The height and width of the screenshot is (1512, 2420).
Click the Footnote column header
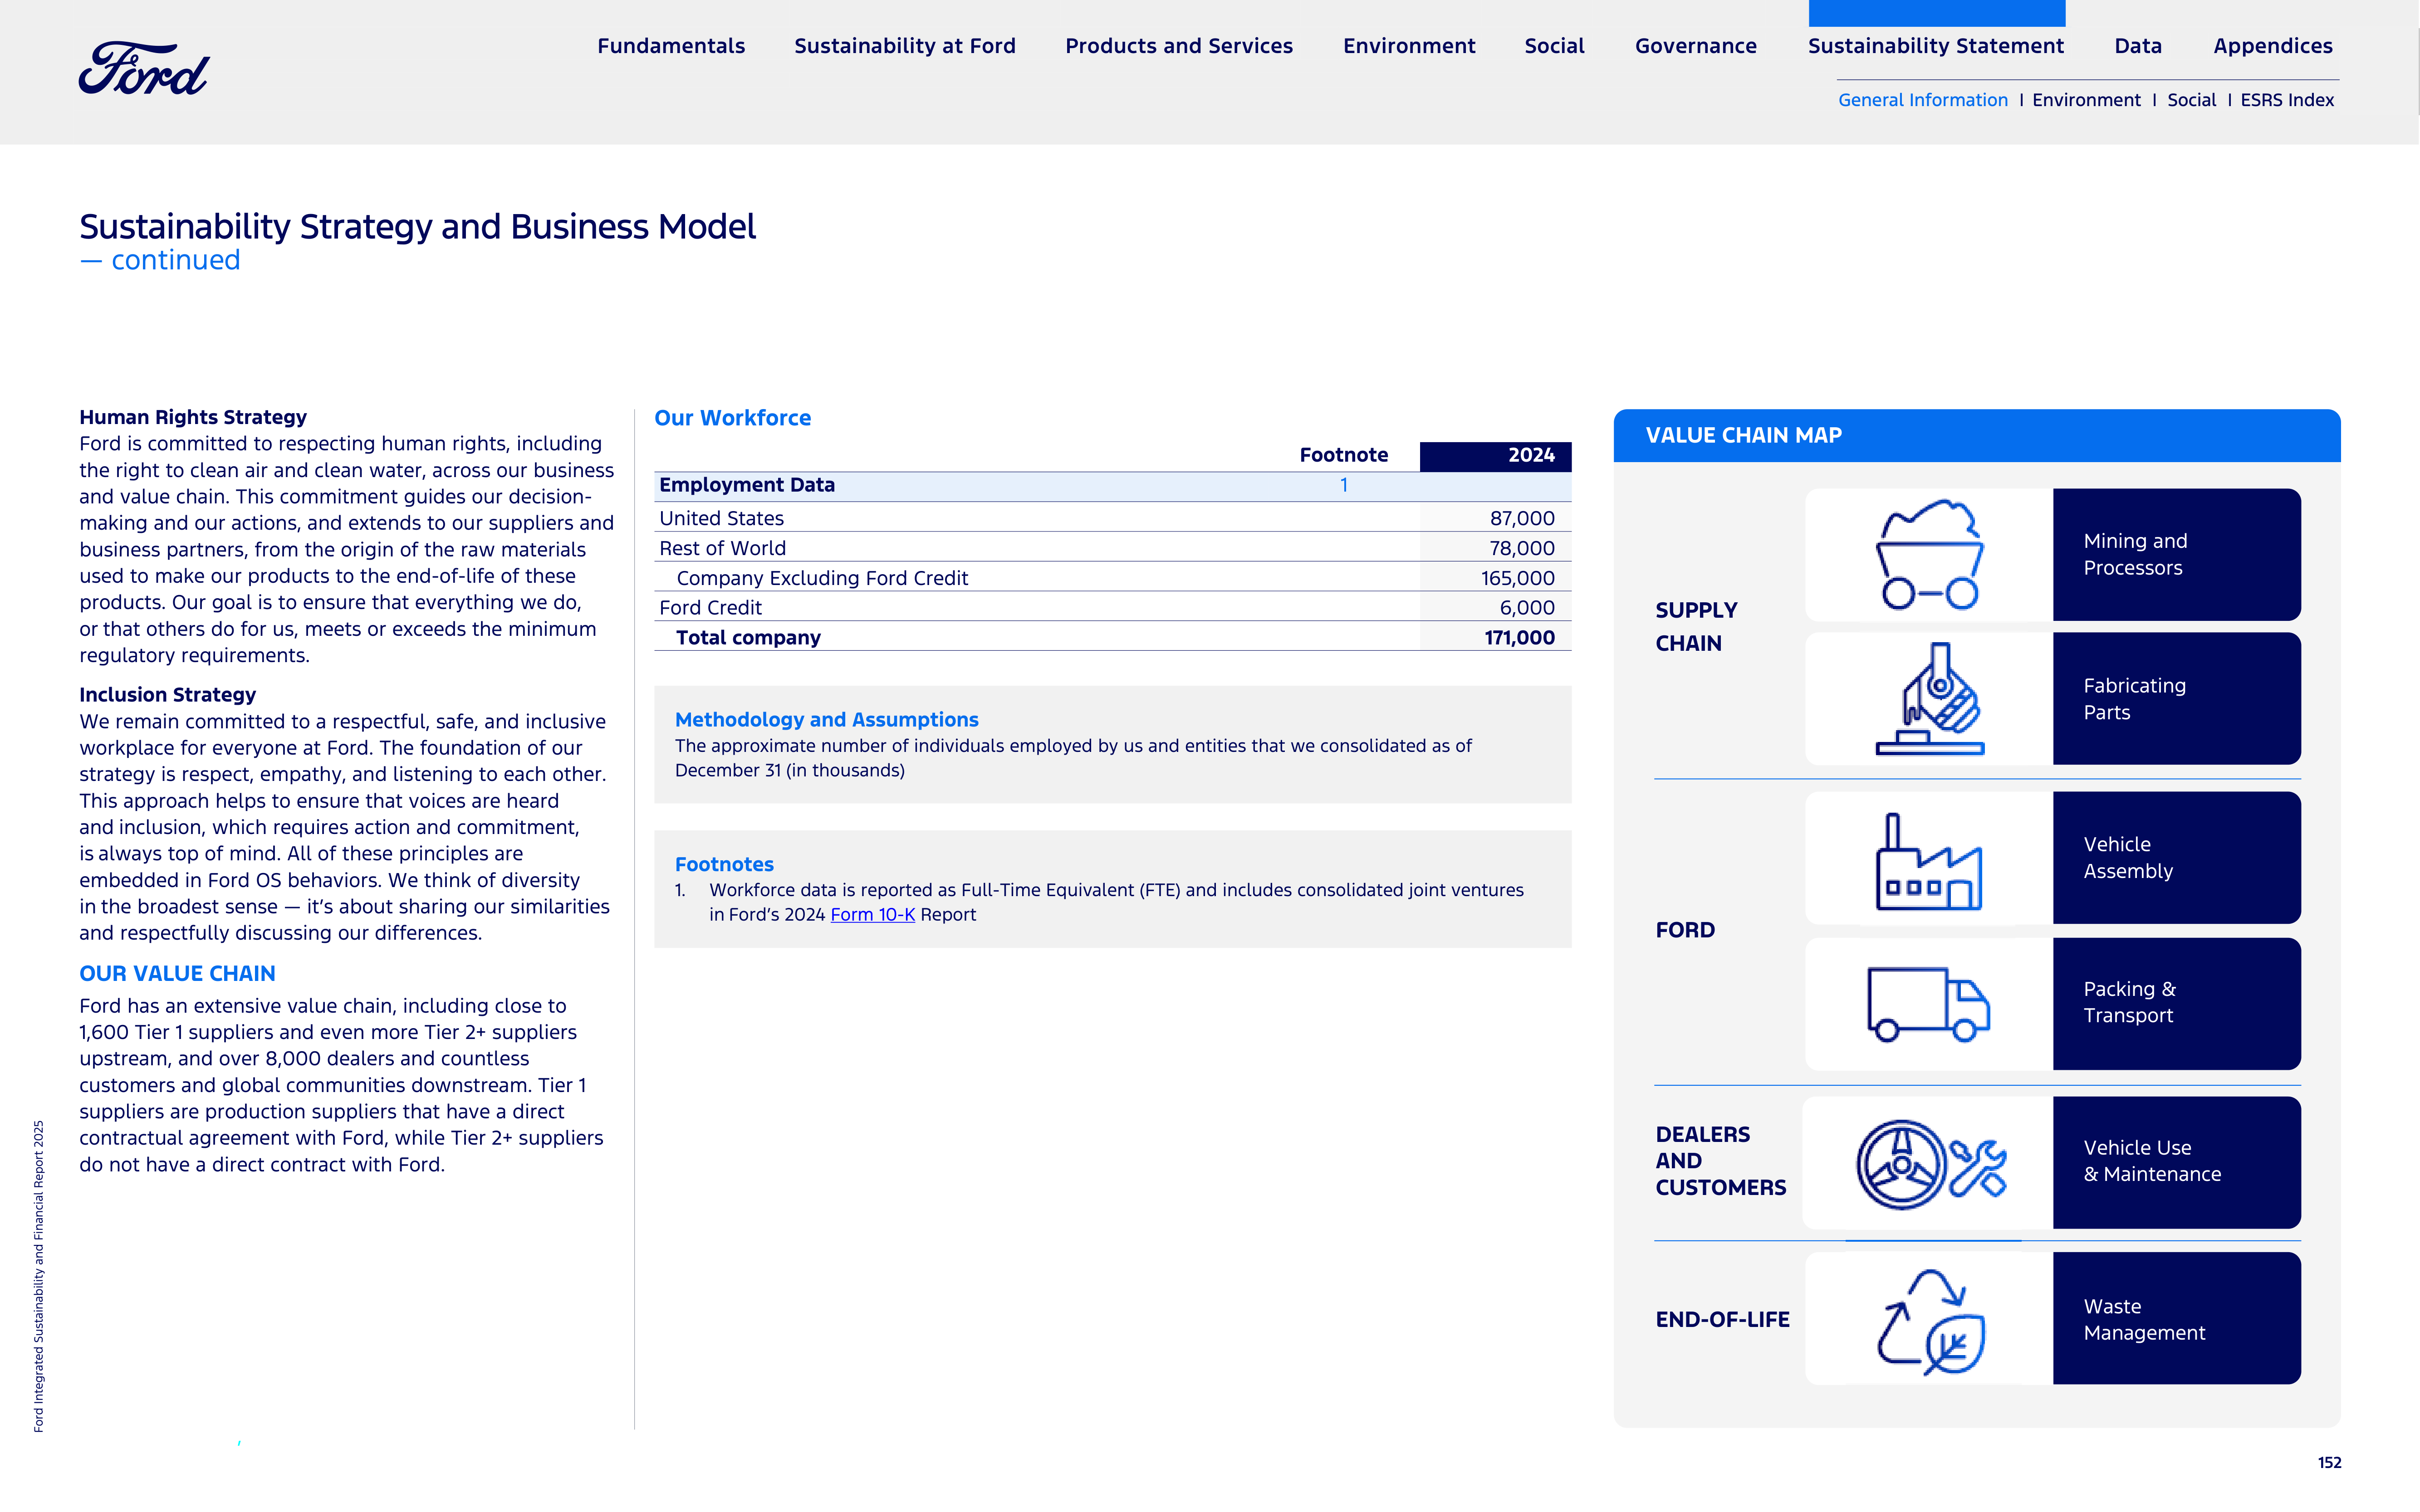[1343, 455]
